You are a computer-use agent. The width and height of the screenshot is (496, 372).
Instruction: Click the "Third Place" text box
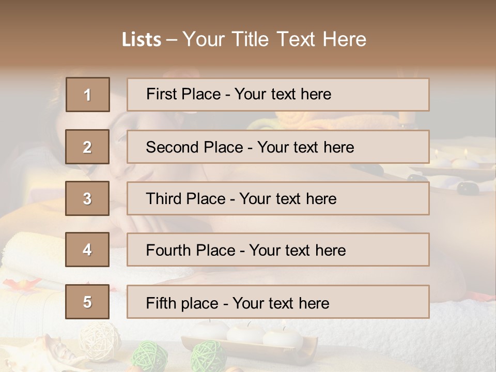tap(278, 198)
